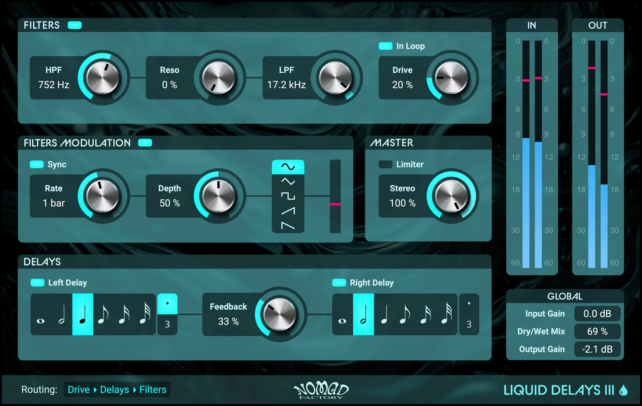
Task: Select the half note for Left Delay
Action: [62, 313]
